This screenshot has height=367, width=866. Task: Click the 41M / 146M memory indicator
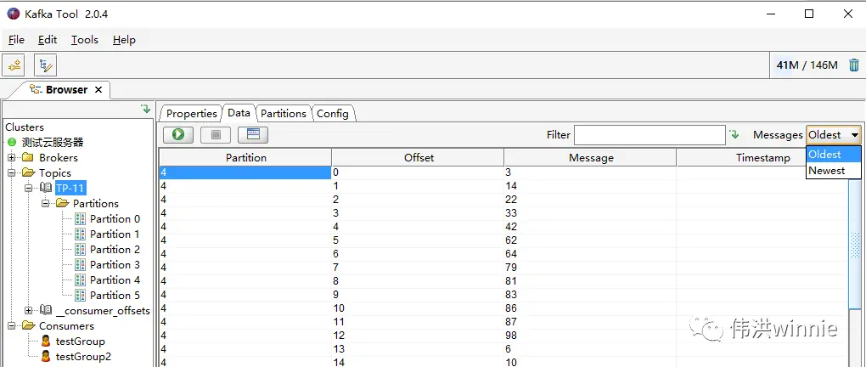[807, 65]
